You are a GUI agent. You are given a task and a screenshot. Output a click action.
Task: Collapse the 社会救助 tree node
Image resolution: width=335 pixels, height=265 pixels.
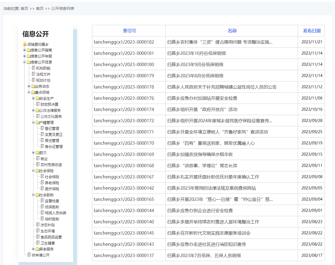pos(33,195)
